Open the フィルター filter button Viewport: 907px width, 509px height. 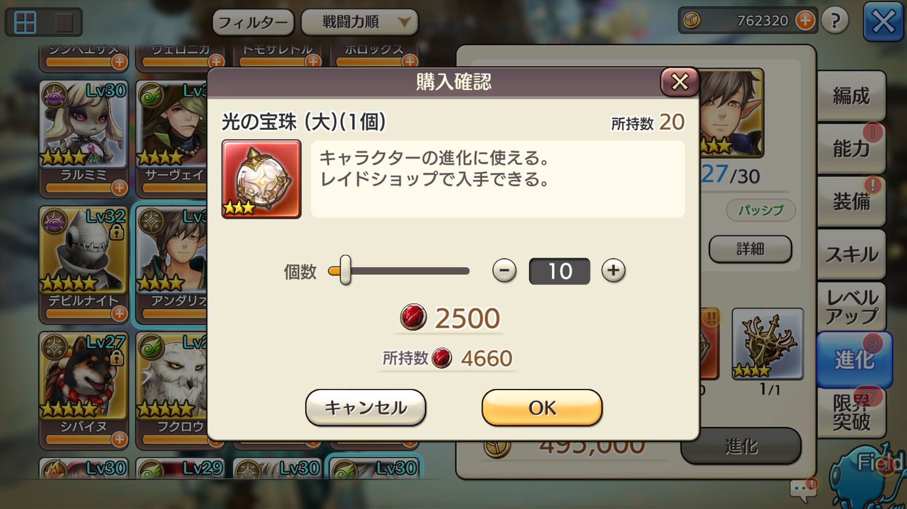pos(253,23)
